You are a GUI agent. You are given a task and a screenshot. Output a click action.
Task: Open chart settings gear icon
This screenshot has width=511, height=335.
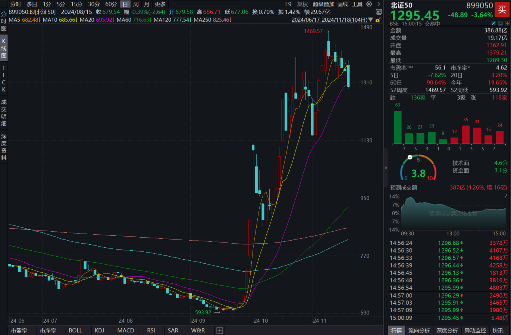369,4
